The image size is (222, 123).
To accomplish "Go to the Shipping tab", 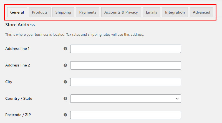I will [63, 12].
